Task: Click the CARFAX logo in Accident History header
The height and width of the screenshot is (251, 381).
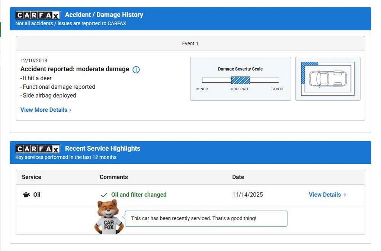Action: pos(38,15)
